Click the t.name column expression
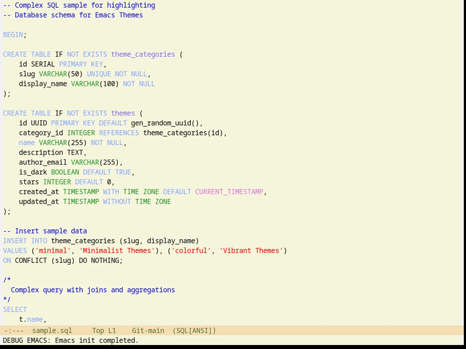Image resolution: width=466 pixels, height=349 pixels. point(31,319)
